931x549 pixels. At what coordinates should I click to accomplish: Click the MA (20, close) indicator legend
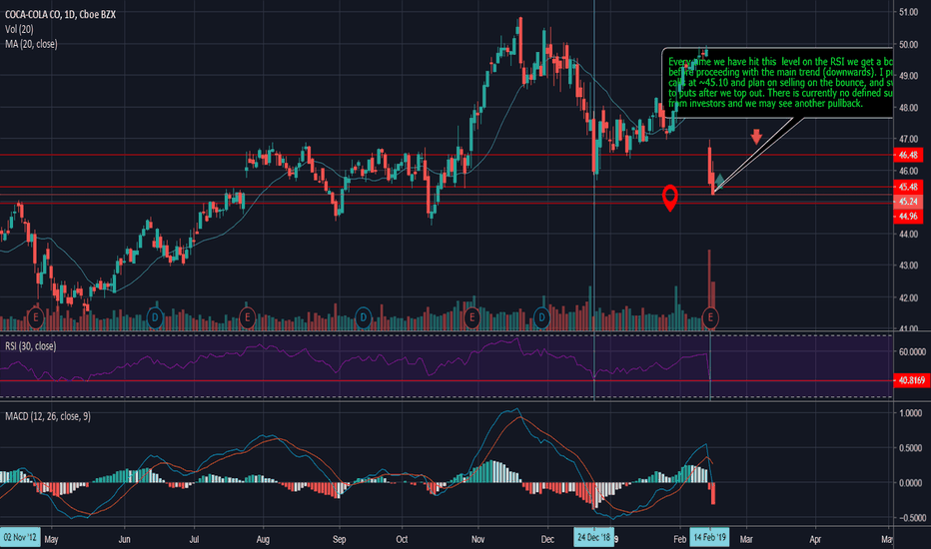pyautogui.click(x=31, y=44)
